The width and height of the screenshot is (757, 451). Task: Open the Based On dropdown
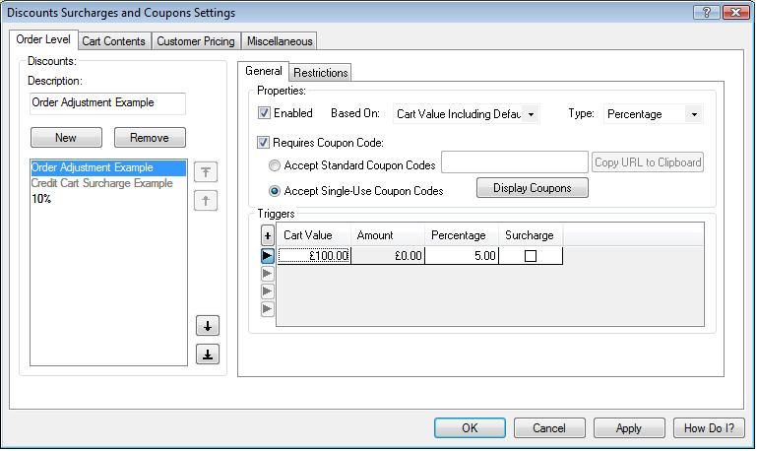pos(531,114)
